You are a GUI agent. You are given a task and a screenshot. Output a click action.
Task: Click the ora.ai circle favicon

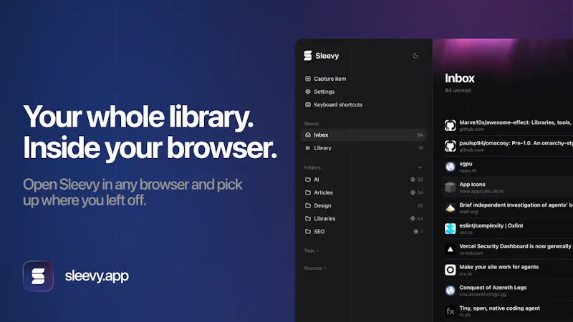(451, 270)
